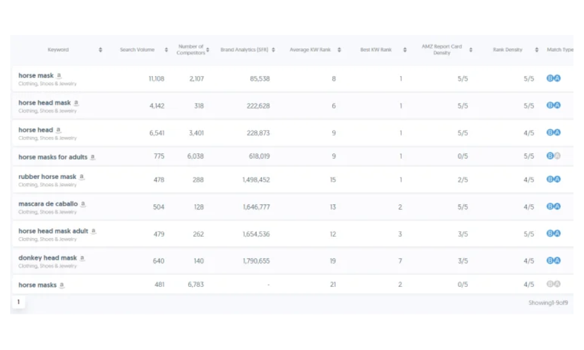Select the "horse masks for adults" table row
Screen dimensions: 584x350
[273, 156]
